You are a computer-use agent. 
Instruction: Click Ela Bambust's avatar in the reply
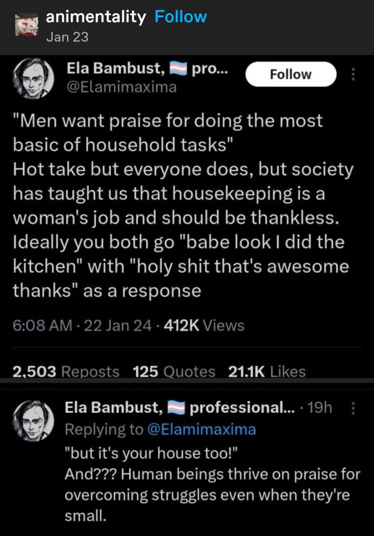33,421
